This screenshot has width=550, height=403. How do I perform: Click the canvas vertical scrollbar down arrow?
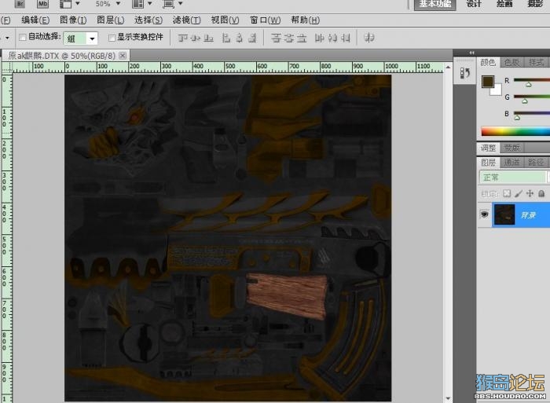(x=448, y=398)
